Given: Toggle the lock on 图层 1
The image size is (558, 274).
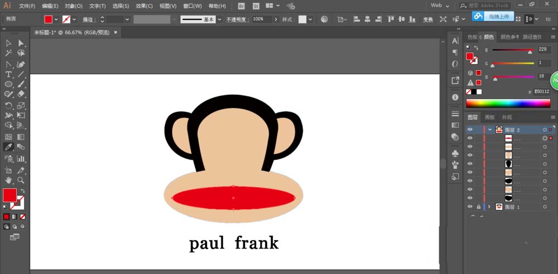Looking at the screenshot, I should point(478,207).
